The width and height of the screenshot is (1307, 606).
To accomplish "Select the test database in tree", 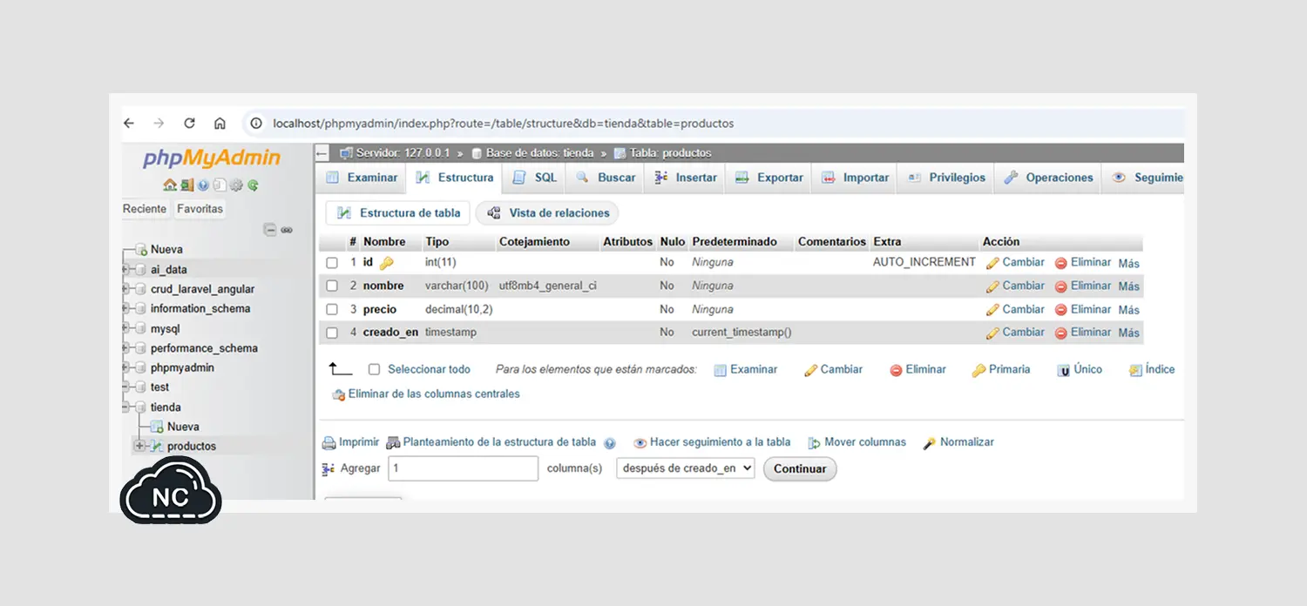I will [159, 387].
